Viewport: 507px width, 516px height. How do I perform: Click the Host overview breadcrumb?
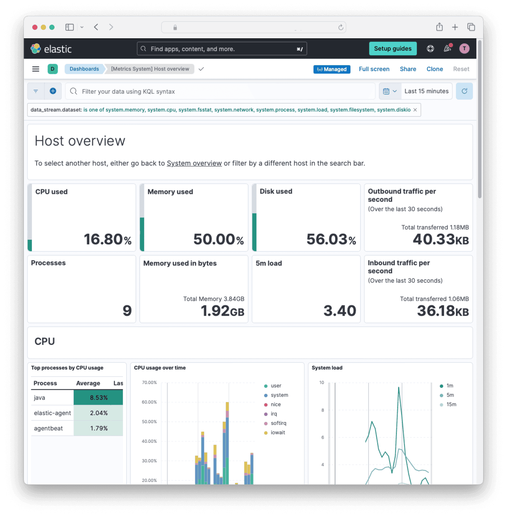tap(150, 69)
